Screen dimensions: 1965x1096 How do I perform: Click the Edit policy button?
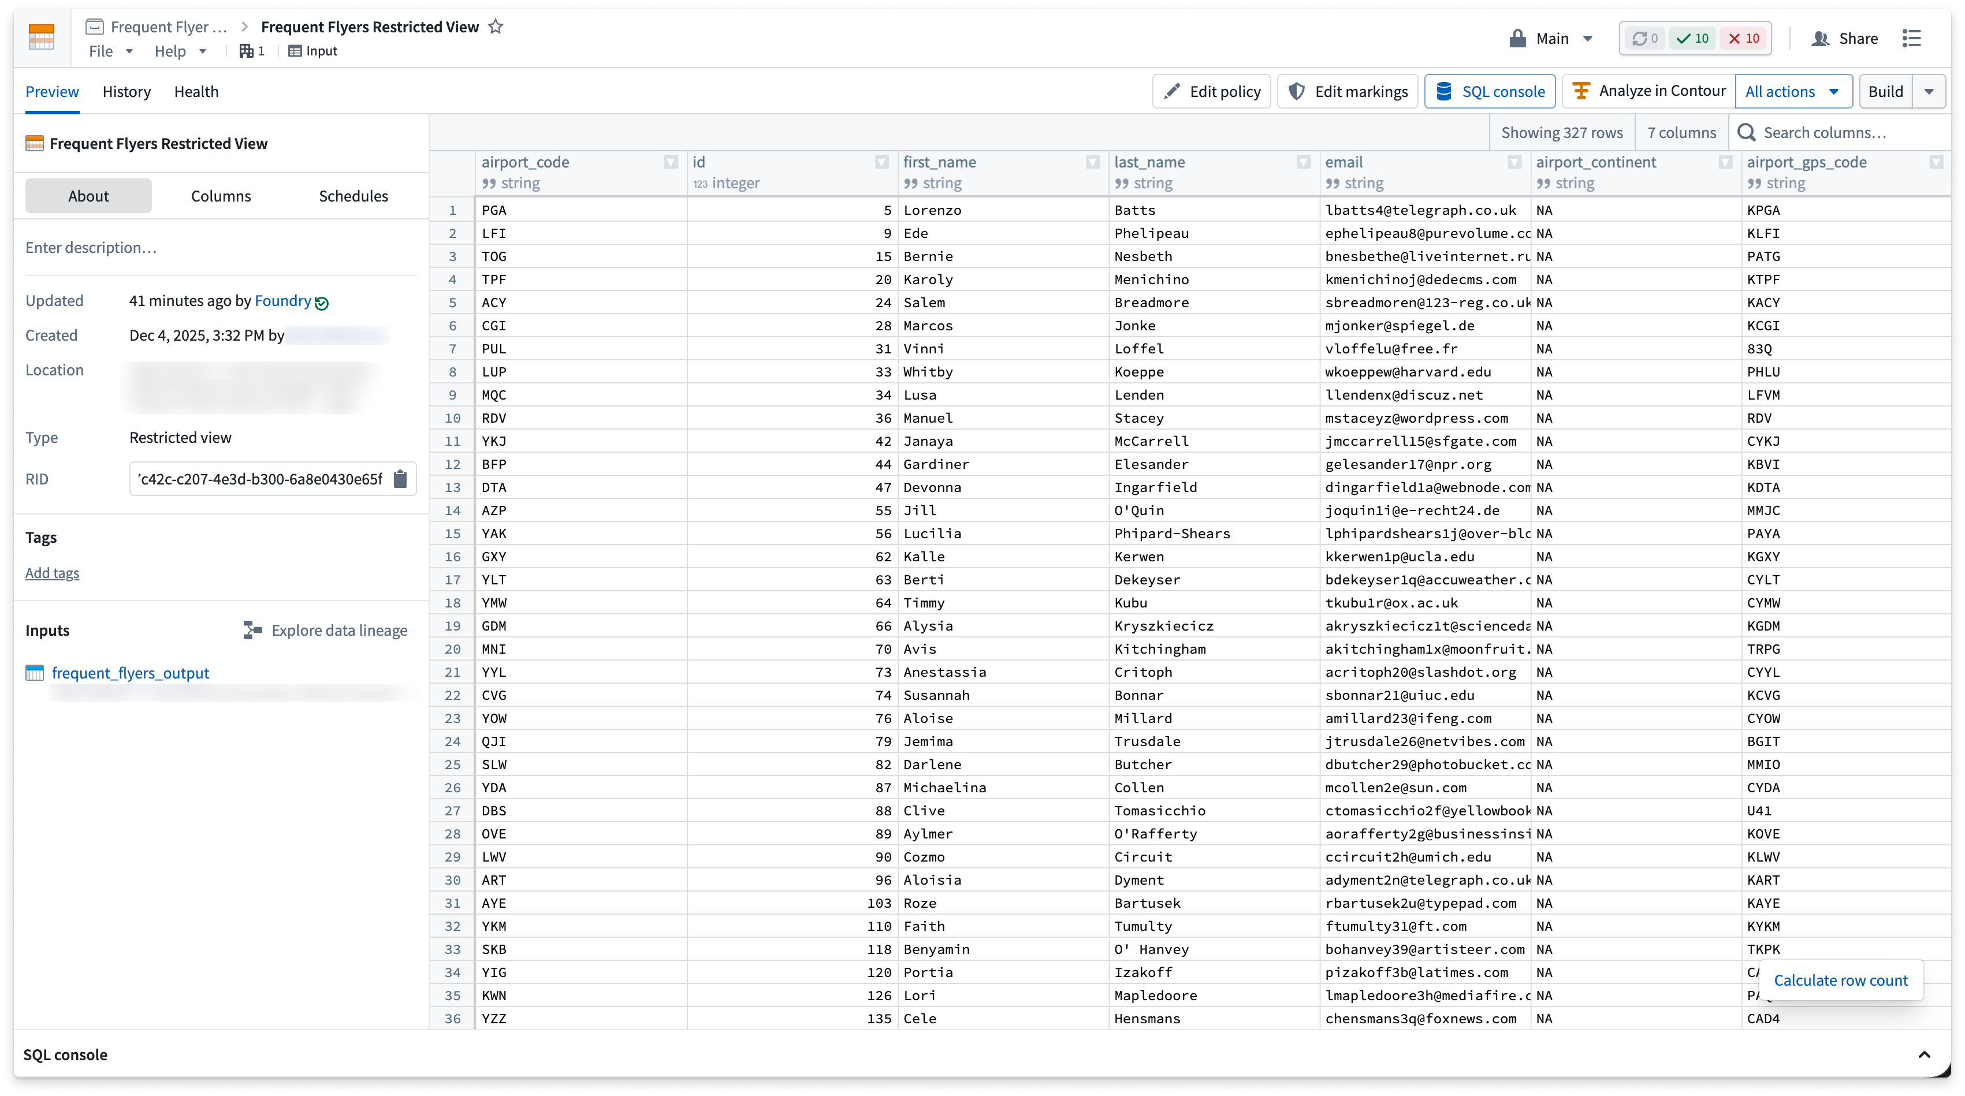[x=1211, y=91]
